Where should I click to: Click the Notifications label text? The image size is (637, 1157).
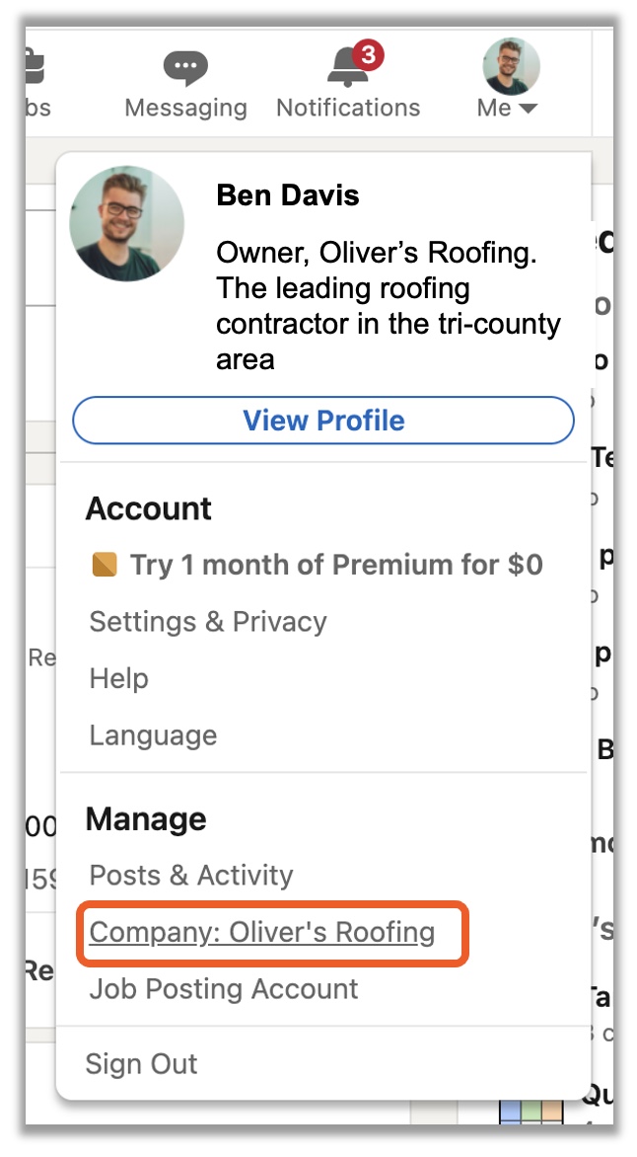pyautogui.click(x=348, y=108)
